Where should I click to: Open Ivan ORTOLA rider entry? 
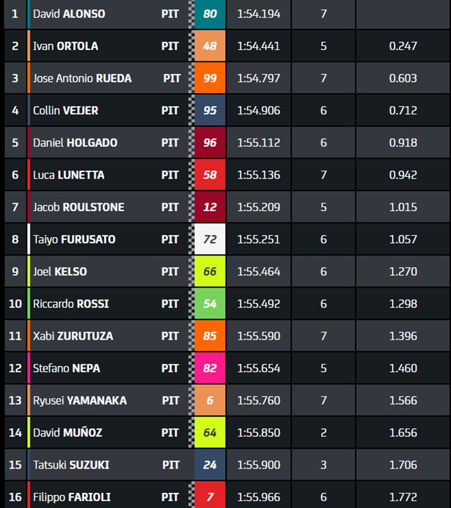click(66, 46)
